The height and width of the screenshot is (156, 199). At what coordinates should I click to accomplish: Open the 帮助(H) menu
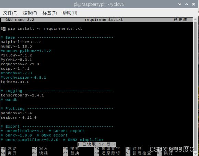tap(70, 13)
